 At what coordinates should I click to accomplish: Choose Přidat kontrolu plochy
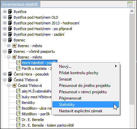[86, 73]
